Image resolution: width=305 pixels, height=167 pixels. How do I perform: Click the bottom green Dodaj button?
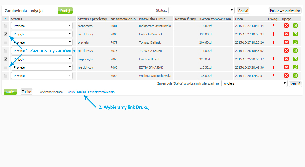click(10, 92)
